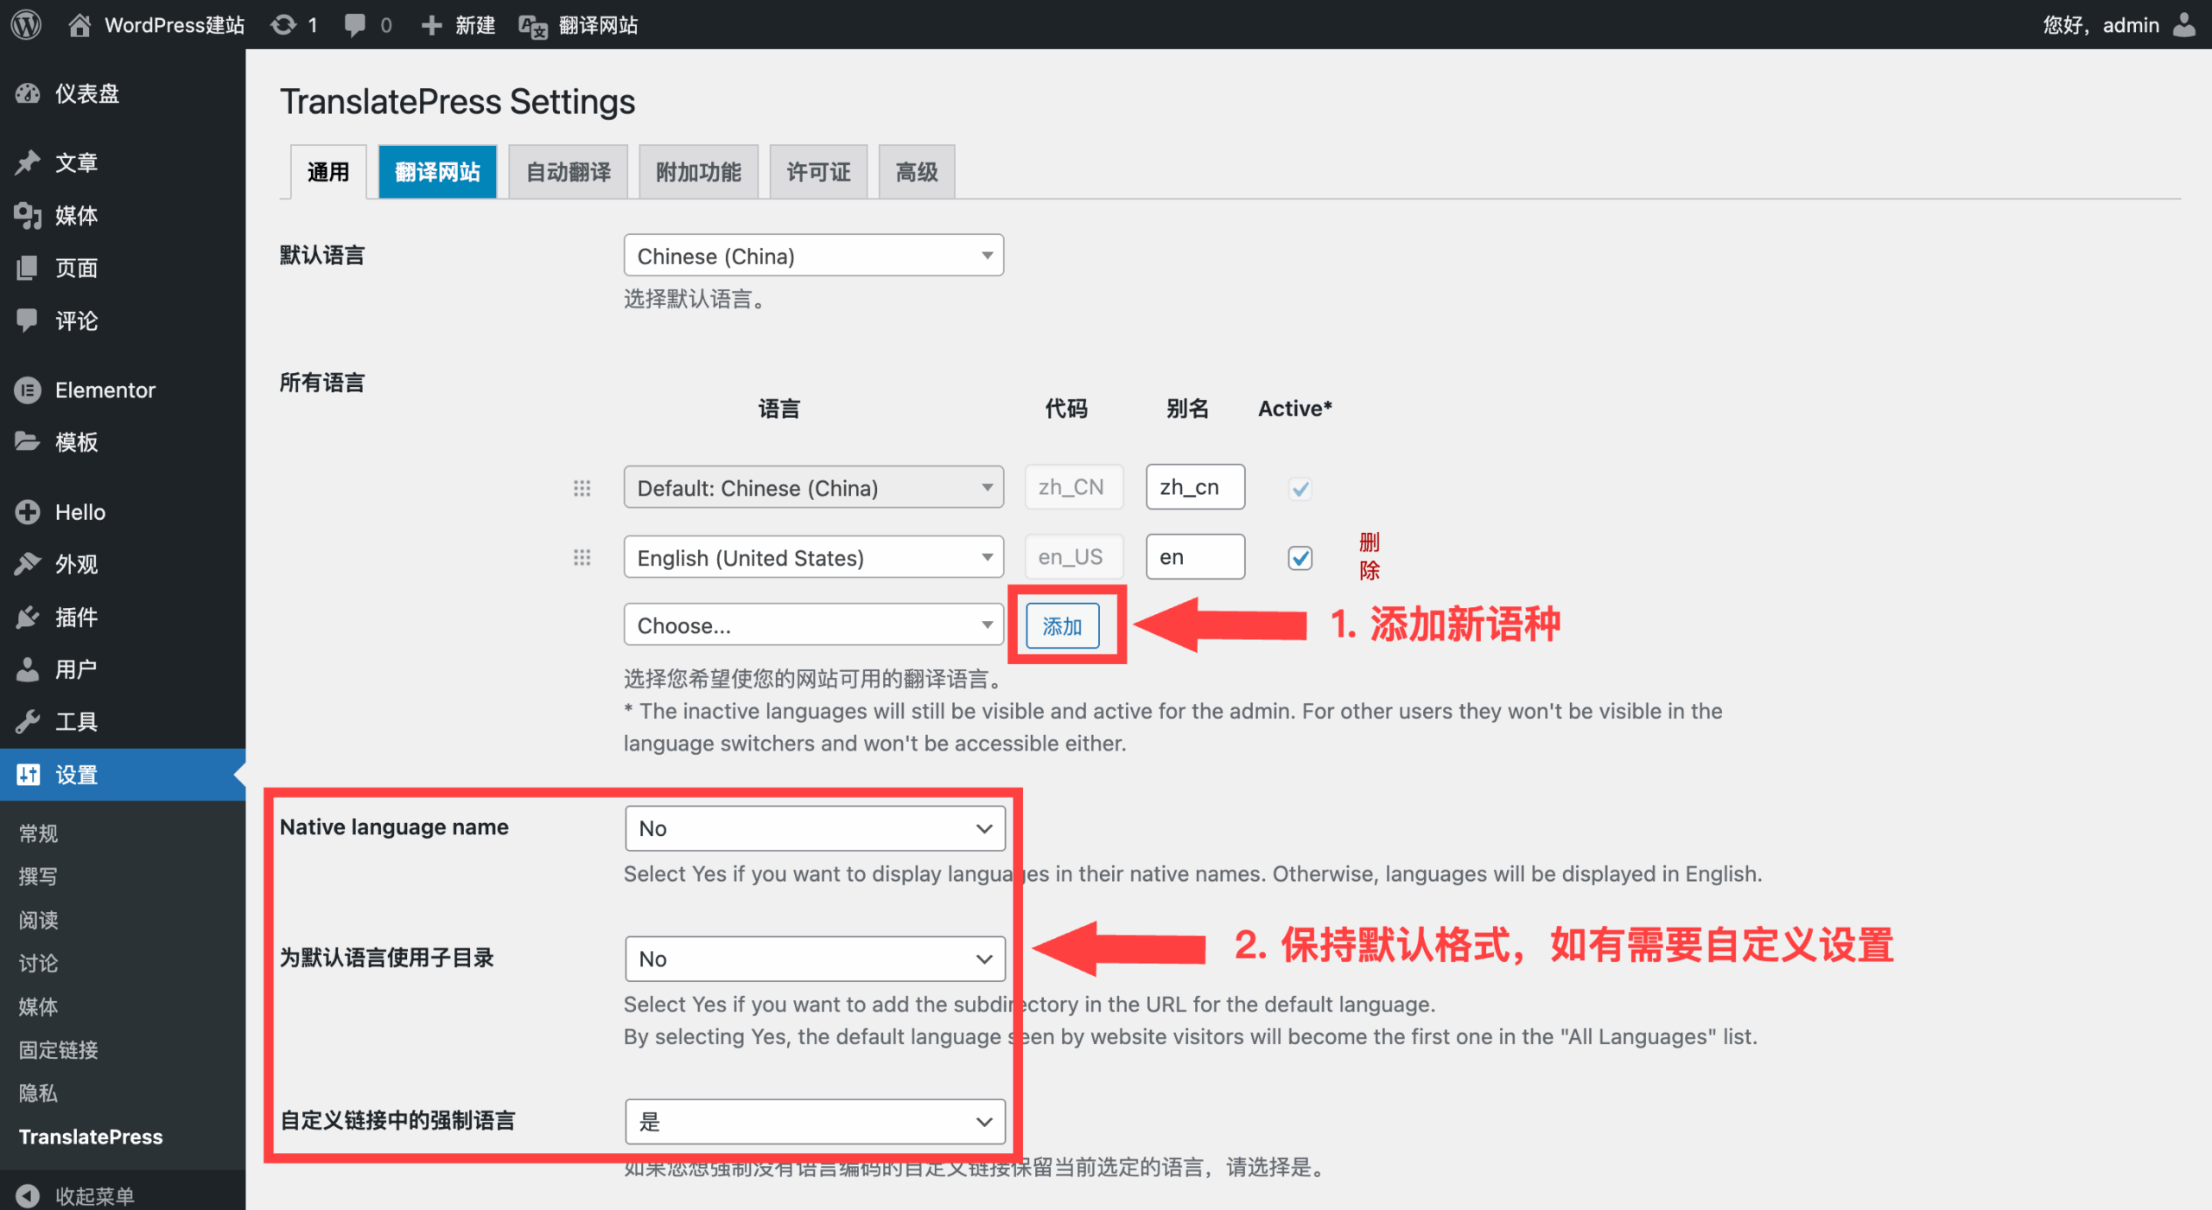Click the en alias input field
Image resolution: width=2212 pixels, height=1210 pixels.
pyautogui.click(x=1195, y=557)
